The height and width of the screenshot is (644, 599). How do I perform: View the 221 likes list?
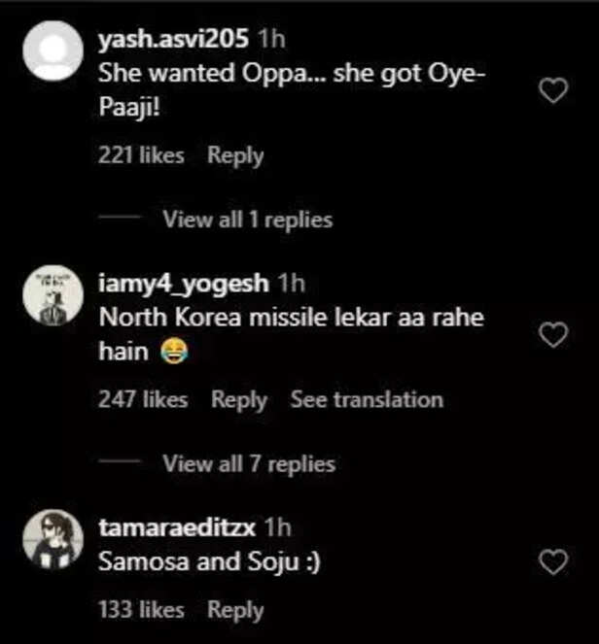pos(141,155)
